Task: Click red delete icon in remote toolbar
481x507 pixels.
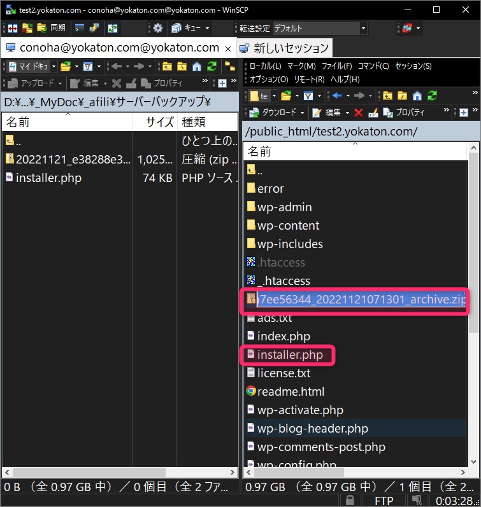Action: (358, 113)
